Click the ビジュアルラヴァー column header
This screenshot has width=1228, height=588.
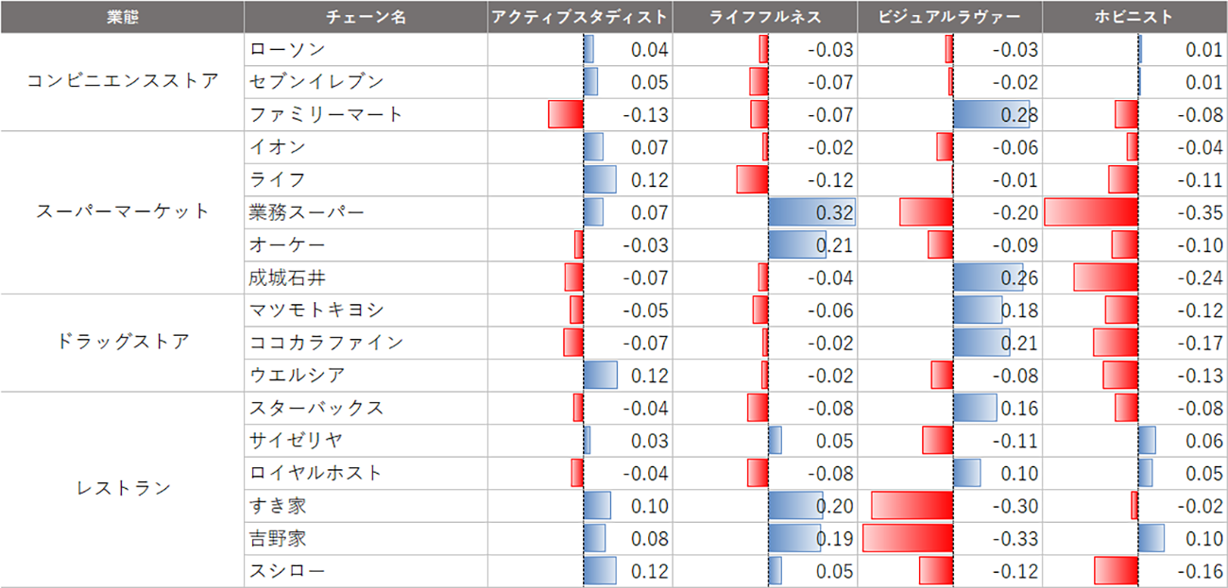[x=949, y=17]
